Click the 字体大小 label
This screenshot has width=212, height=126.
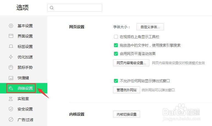pyautogui.click(x=122, y=27)
